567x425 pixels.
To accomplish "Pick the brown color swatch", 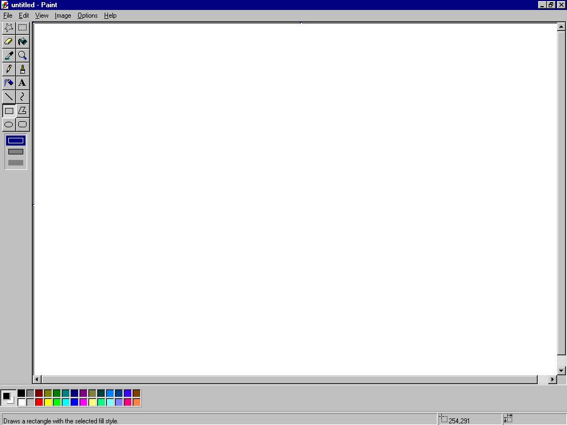I will click(x=137, y=393).
